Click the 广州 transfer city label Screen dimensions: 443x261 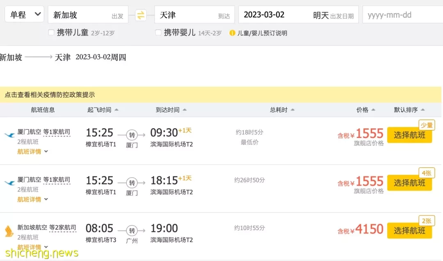[x=132, y=240]
